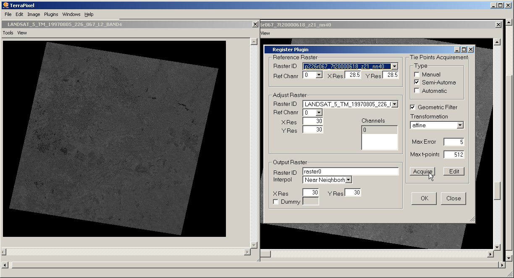Open the Plugins menu
This screenshot has width=514, height=278.
(x=51, y=14)
